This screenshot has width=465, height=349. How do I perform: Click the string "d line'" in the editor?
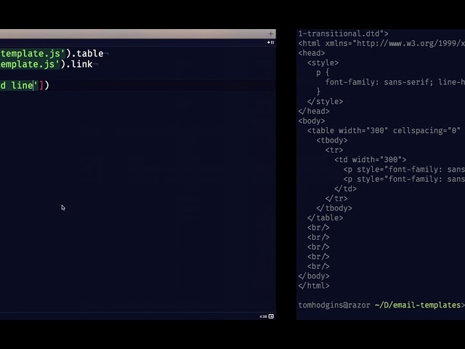[19, 86]
